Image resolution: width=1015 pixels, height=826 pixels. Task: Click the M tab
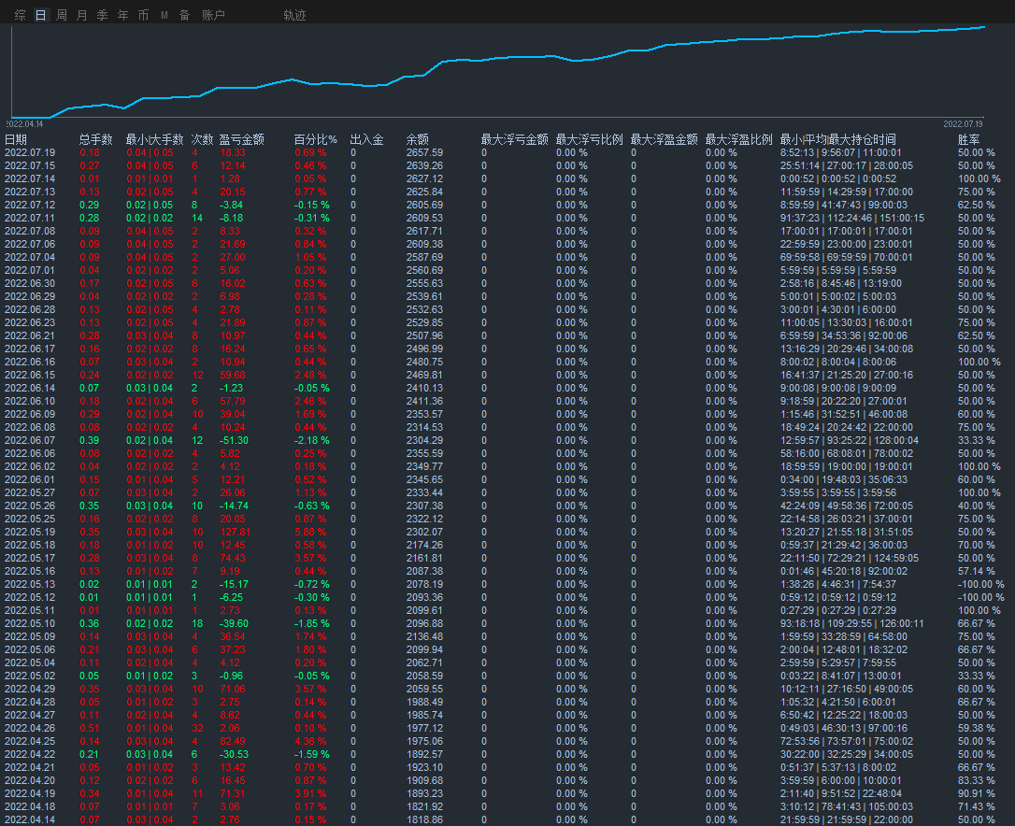[164, 15]
